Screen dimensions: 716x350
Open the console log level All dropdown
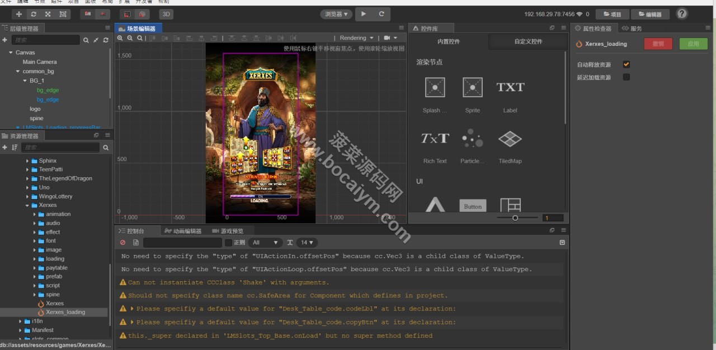click(265, 243)
